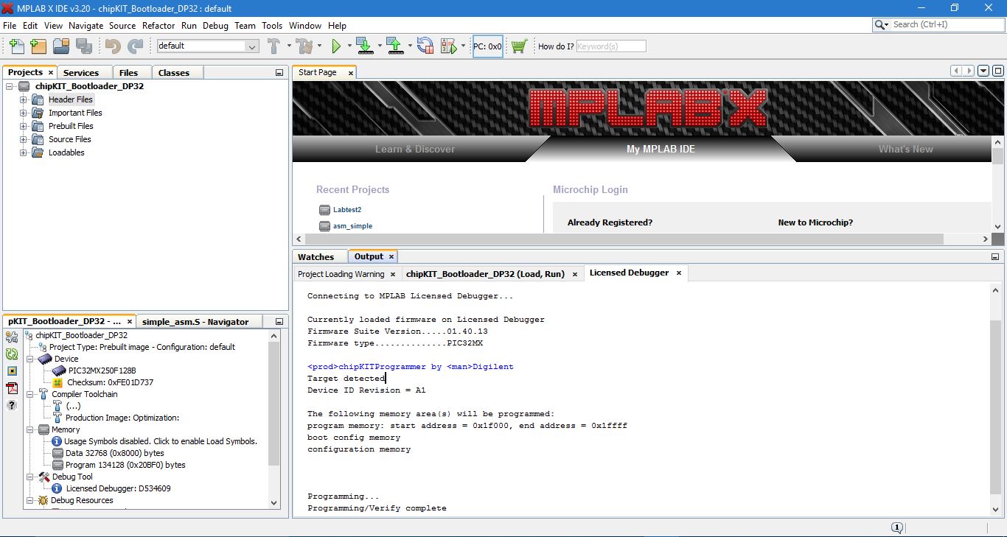This screenshot has width=1007, height=537.
Task: Click the green Refresh Debug Tool icon
Action: tap(12, 354)
